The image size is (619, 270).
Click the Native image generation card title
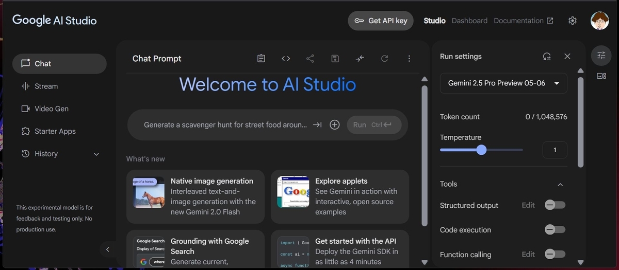(212, 181)
